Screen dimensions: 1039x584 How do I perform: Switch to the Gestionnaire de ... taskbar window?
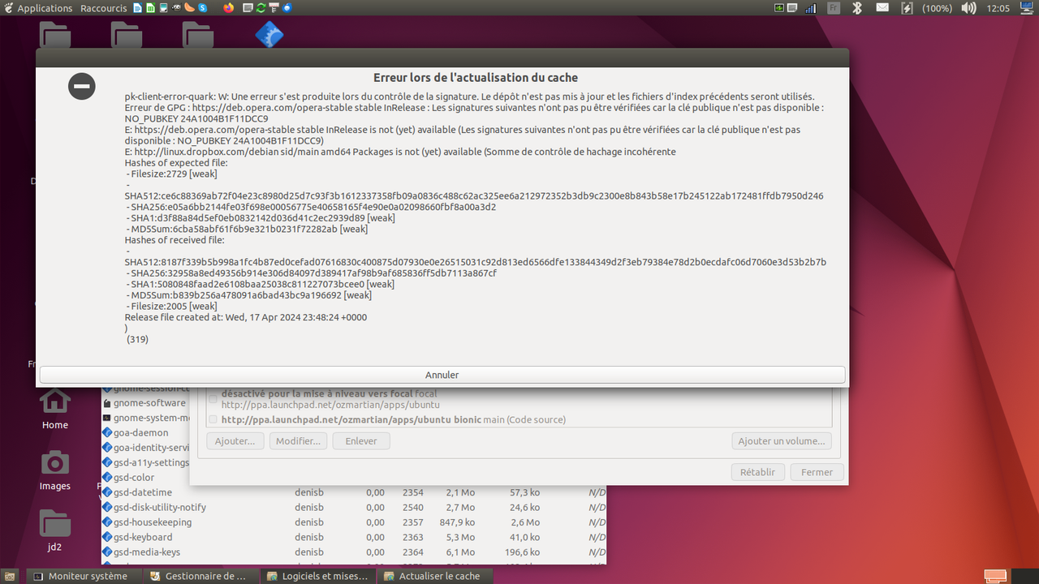coord(203,576)
